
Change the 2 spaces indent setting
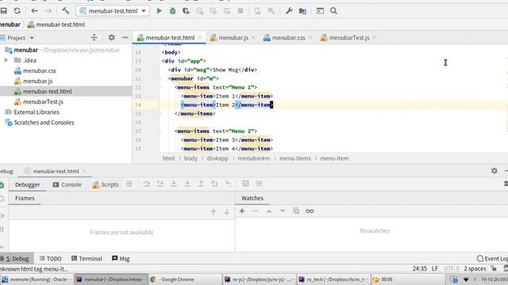pos(475,268)
